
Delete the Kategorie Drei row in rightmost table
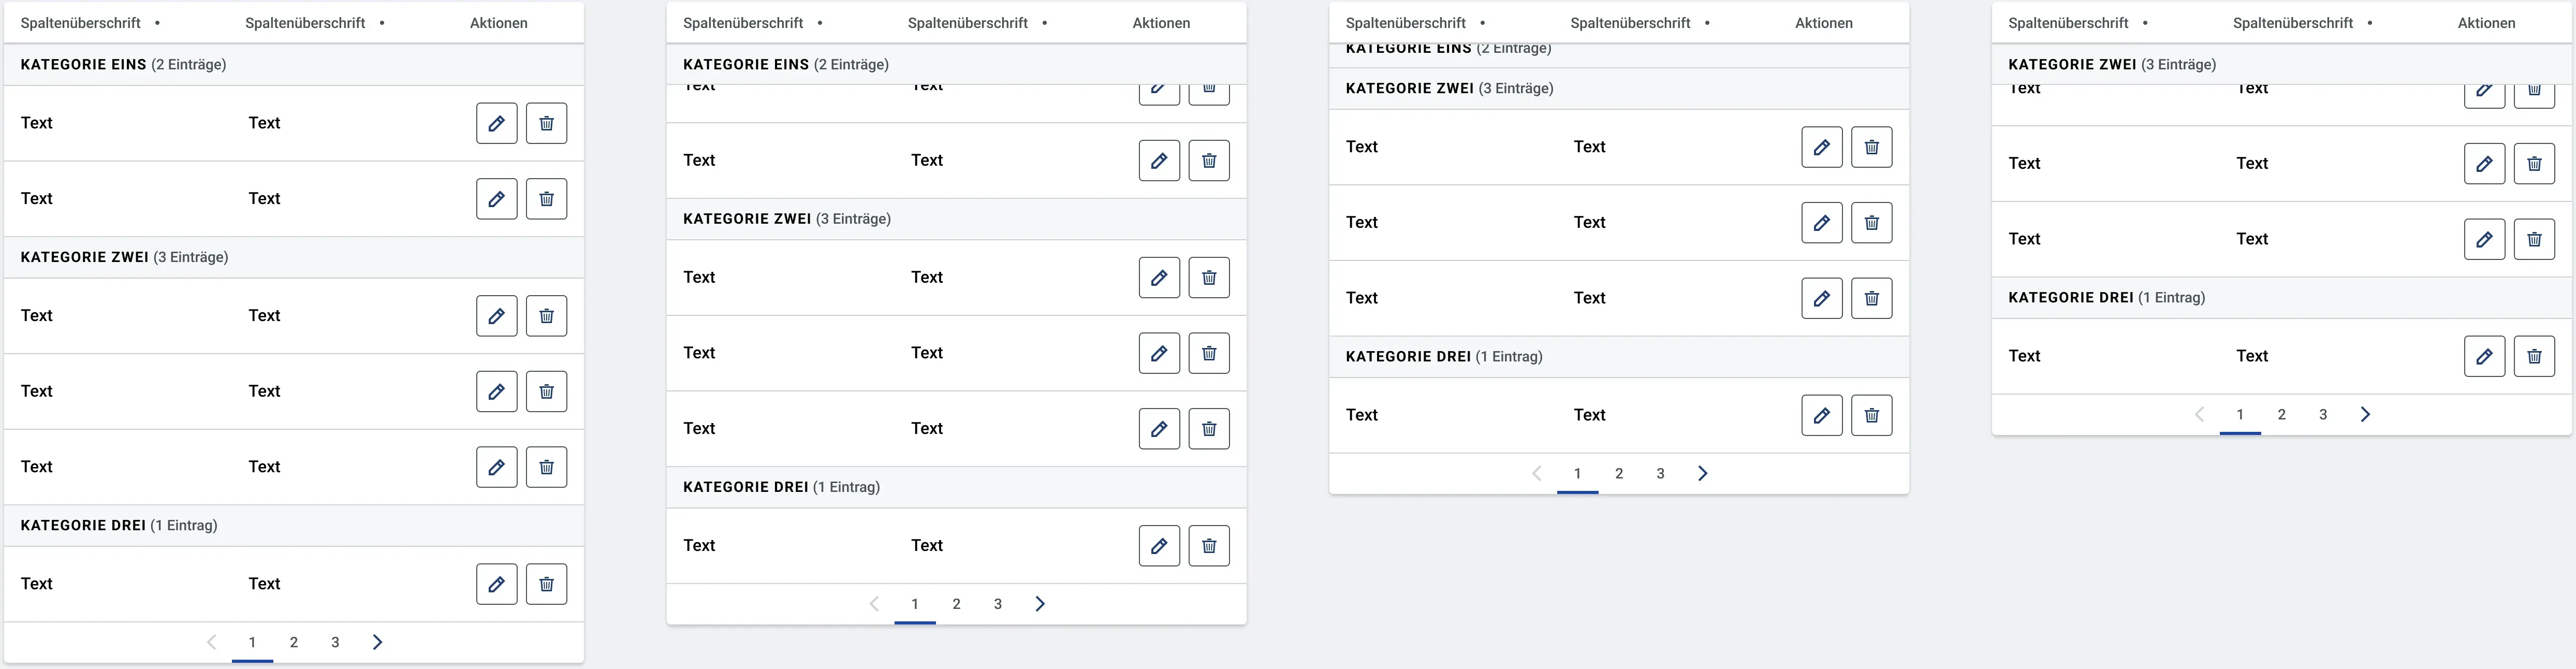2535,356
